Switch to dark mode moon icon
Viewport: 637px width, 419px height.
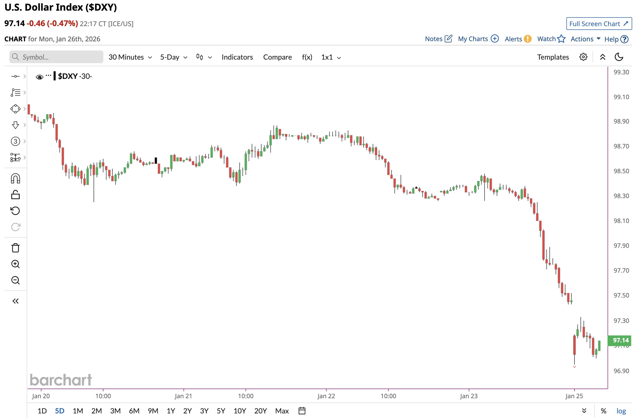click(x=619, y=57)
